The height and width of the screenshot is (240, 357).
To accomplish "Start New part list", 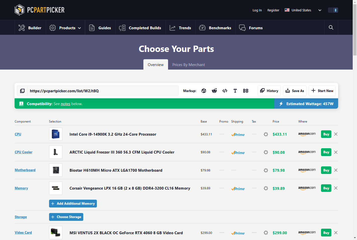I will click(322, 91).
